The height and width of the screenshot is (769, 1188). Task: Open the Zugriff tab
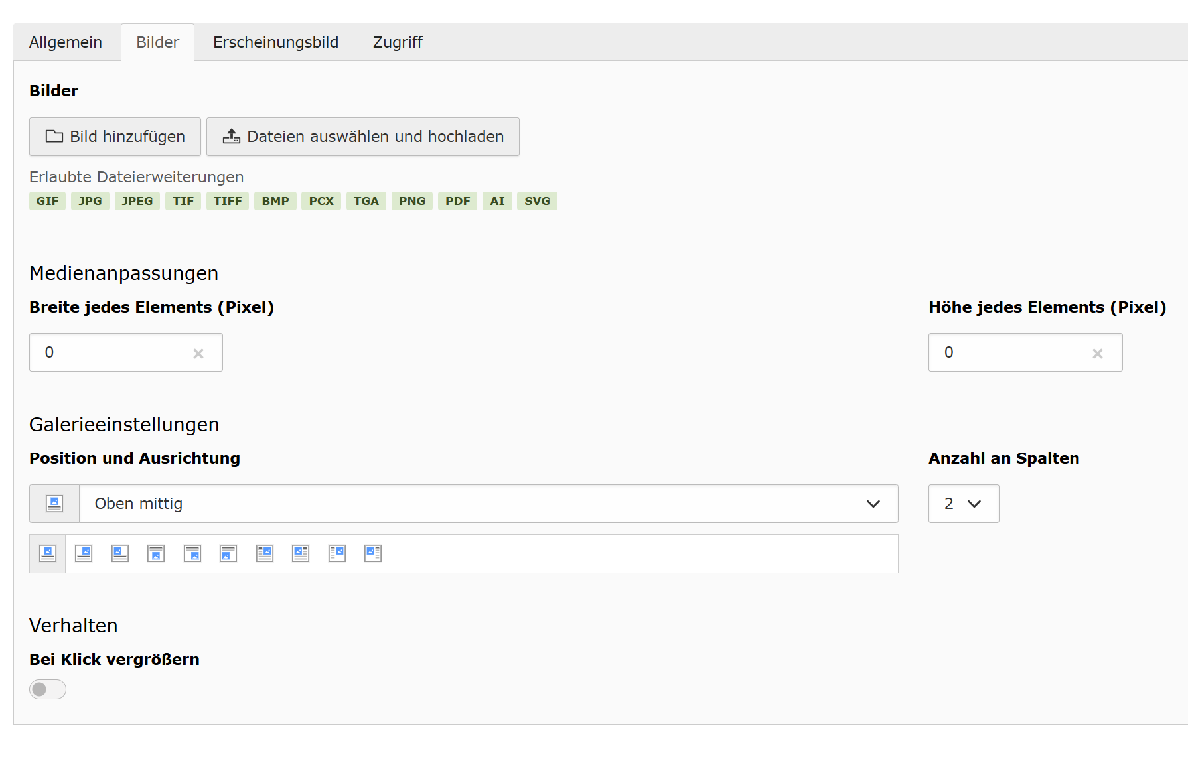point(398,42)
